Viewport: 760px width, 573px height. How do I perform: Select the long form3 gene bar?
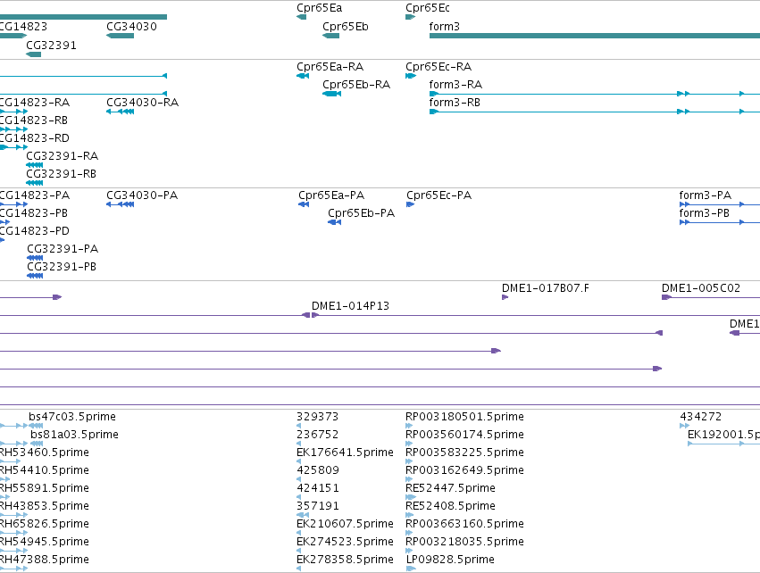click(595, 36)
